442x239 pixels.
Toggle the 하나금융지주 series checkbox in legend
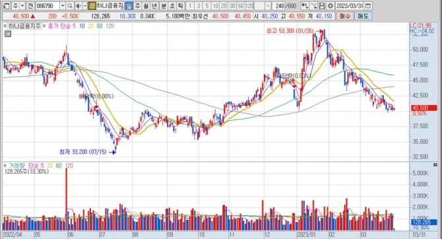point(5,26)
